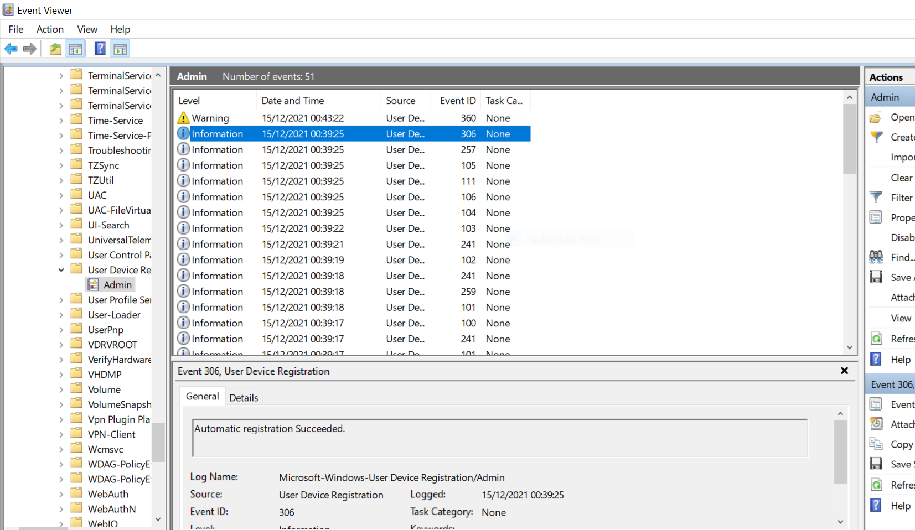Toggle the console tree visibility
The image size is (915, 530).
[75, 48]
